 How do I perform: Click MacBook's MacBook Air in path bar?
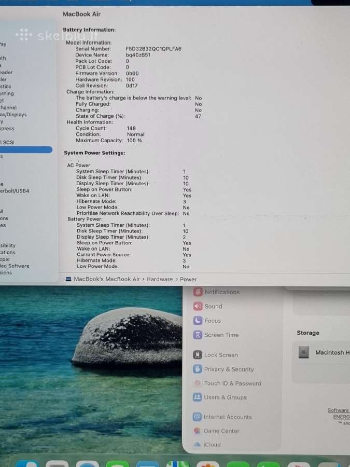click(x=106, y=279)
